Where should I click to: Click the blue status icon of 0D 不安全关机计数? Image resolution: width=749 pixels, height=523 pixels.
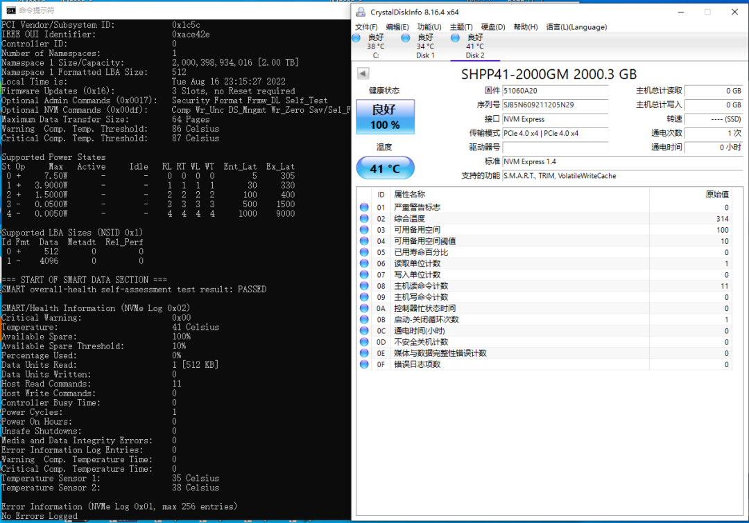(364, 342)
